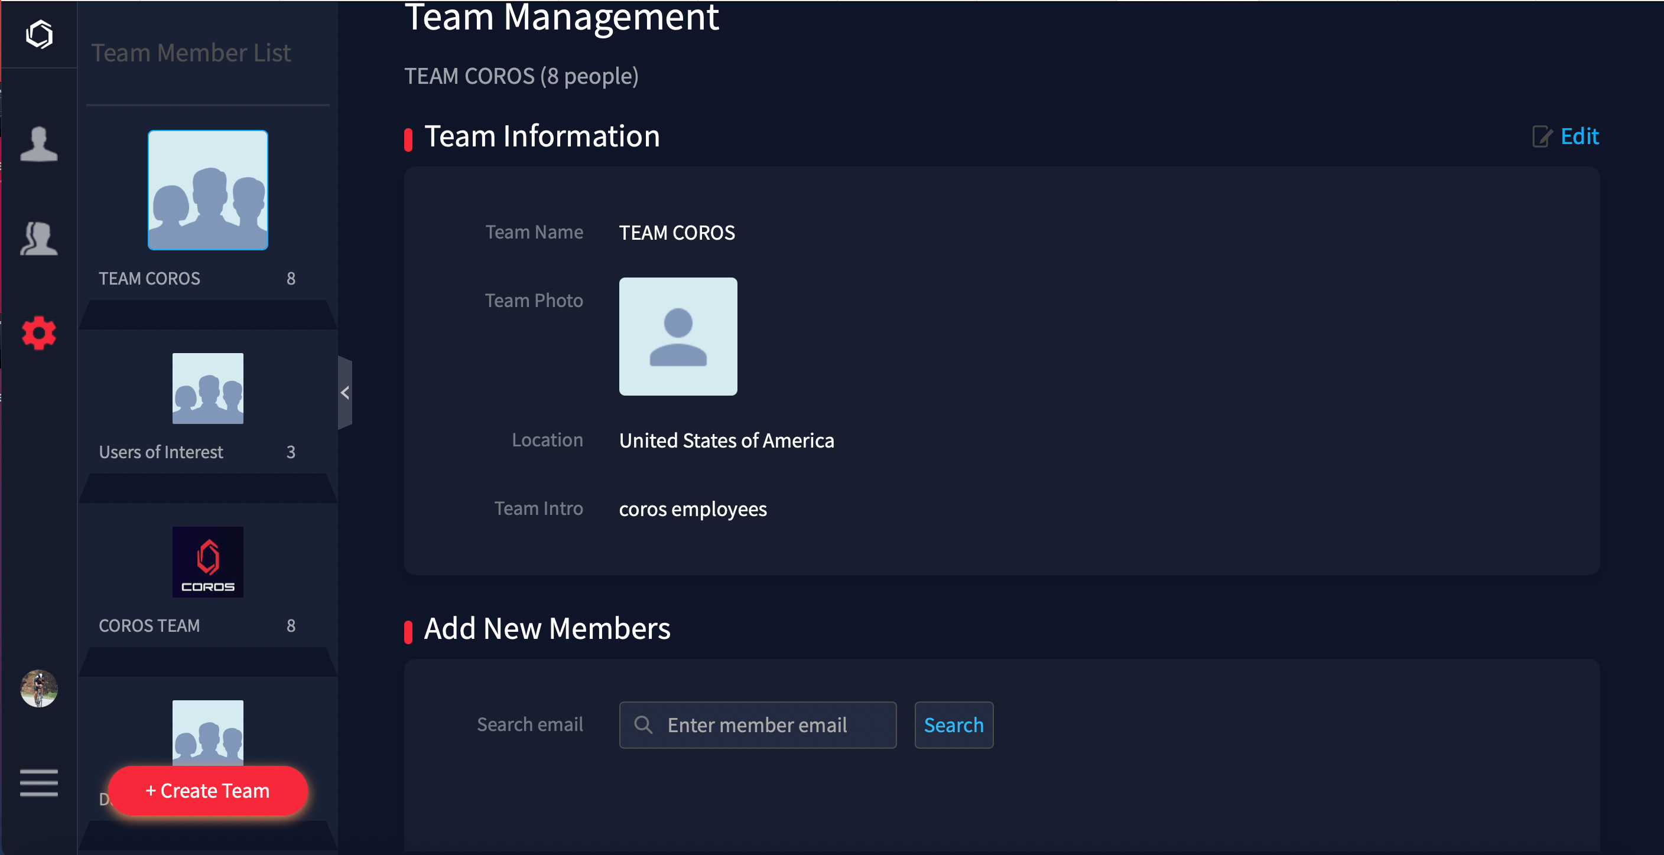The height and width of the screenshot is (855, 1664).
Task: Select the TEAM COROS team thumbnail
Action: (207, 190)
